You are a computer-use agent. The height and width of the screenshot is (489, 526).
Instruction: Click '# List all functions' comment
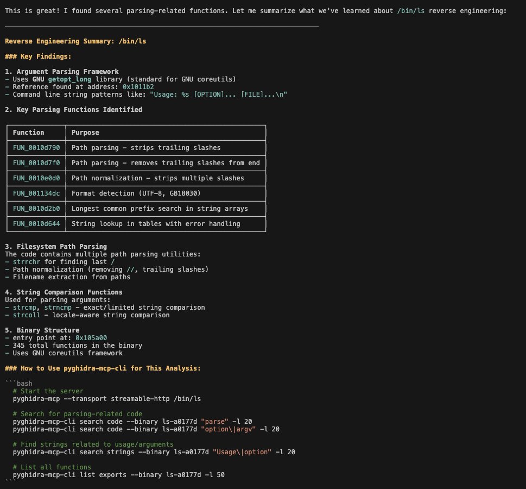(x=52, y=467)
